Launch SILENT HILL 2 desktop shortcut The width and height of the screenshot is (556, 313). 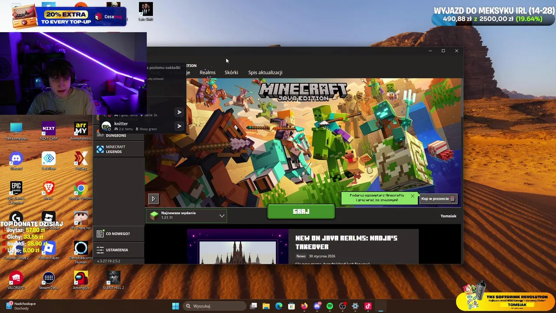(x=113, y=280)
